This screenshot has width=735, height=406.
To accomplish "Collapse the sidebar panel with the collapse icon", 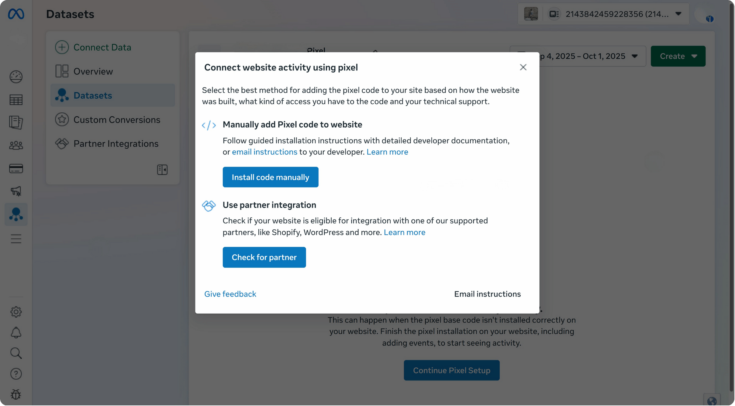I will coord(162,170).
